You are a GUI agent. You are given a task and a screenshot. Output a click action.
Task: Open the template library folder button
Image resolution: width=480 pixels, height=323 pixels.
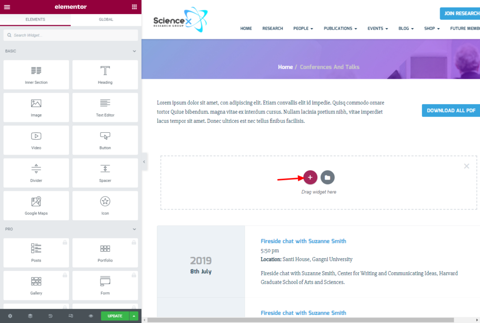(327, 177)
